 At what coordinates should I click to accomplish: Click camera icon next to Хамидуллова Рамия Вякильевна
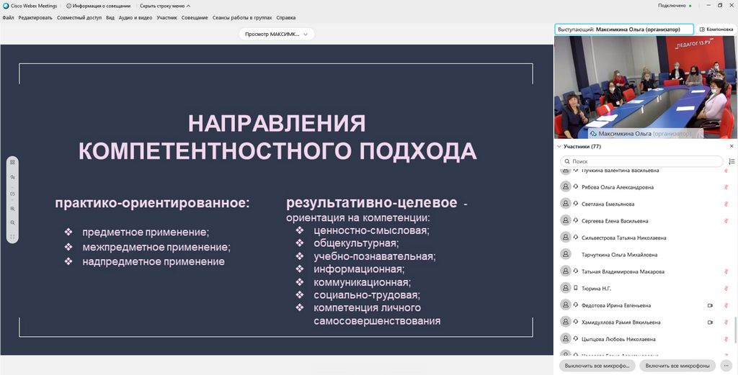pos(710,322)
